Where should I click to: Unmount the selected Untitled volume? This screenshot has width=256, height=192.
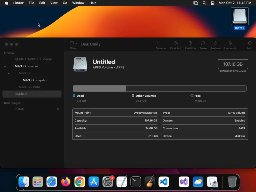pyautogui.click(x=230, y=43)
